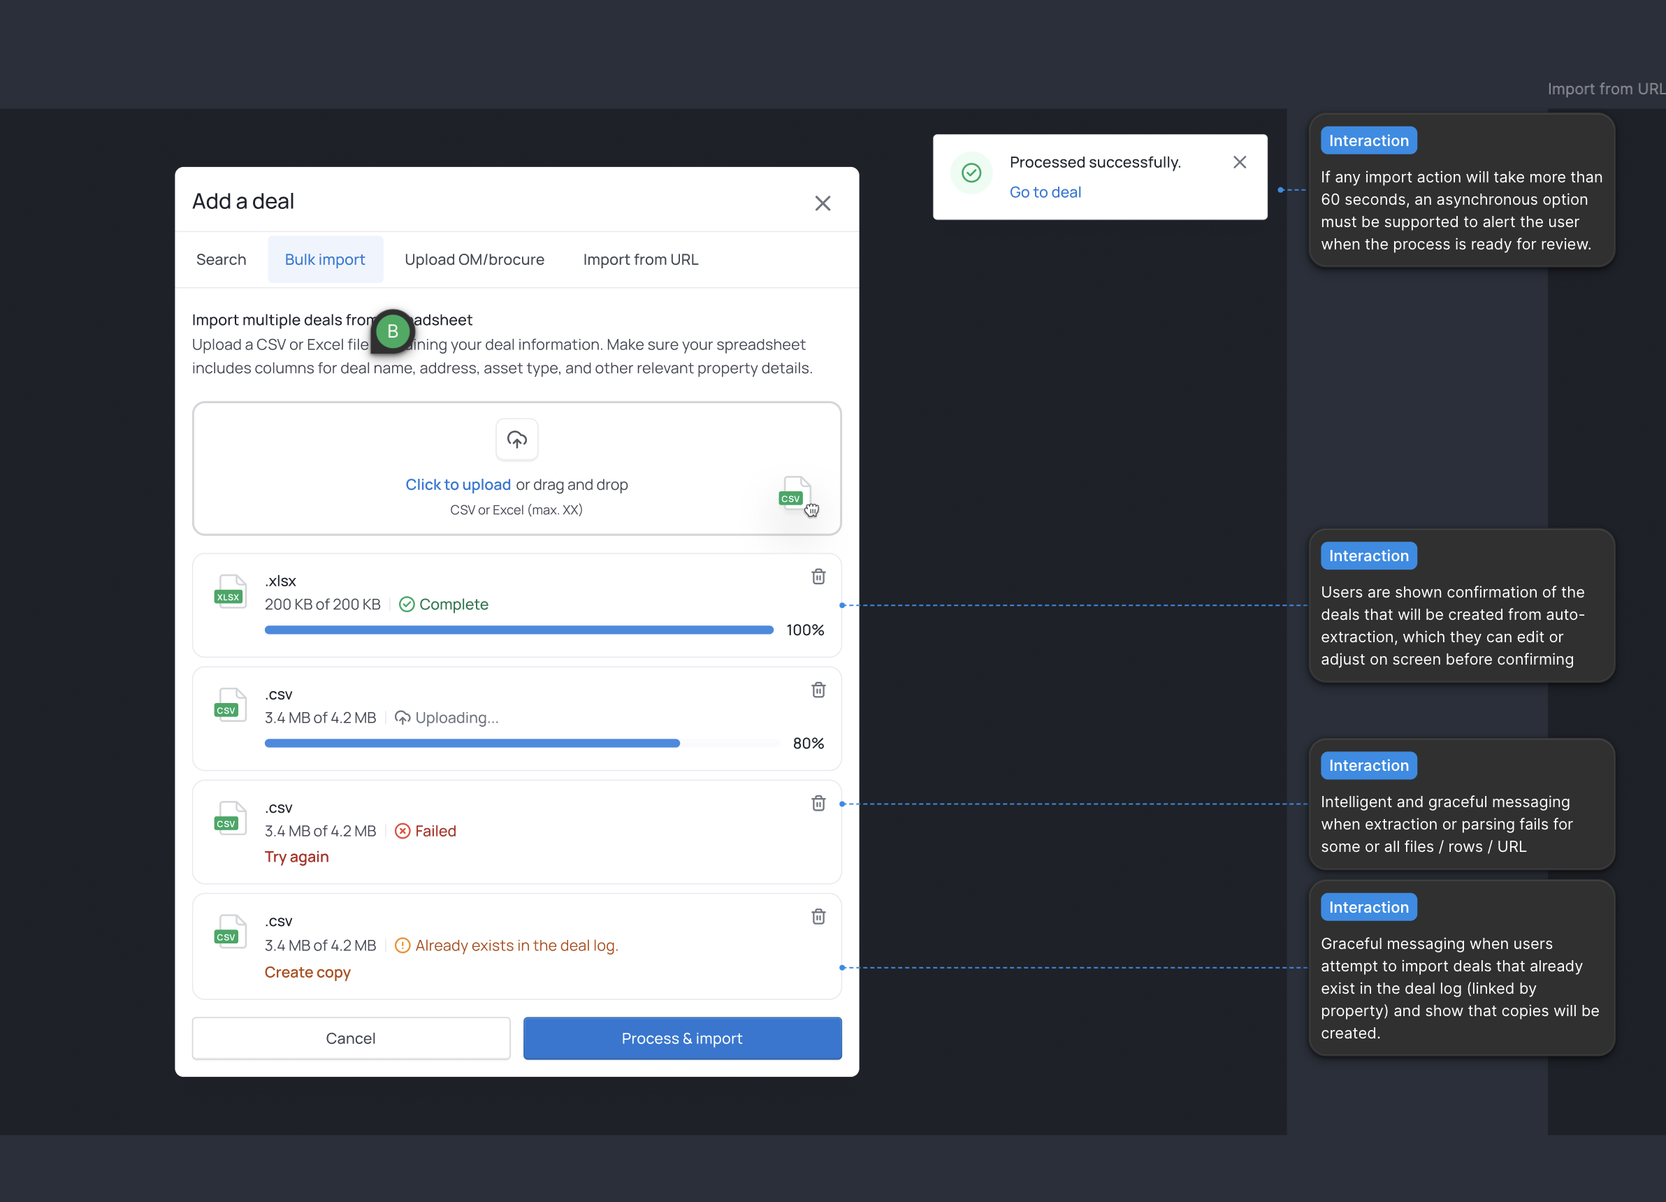1666x1202 pixels.
Task: Click the Uploading cloud status icon
Action: tap(402, 717)
